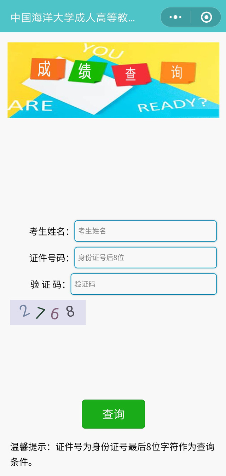Focus the 考生姓名 input field
This screenshot has width=226, height=476.
tap(145, 231)
